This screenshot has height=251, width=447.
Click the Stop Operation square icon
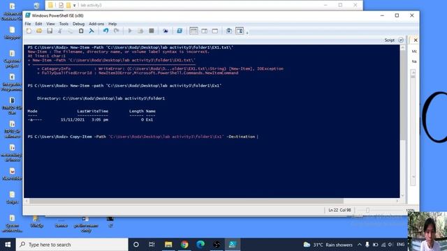pos(152,31)
